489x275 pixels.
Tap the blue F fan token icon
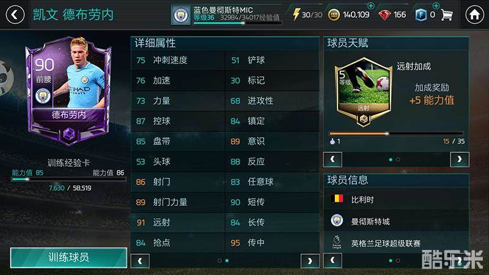coord(421,15)
